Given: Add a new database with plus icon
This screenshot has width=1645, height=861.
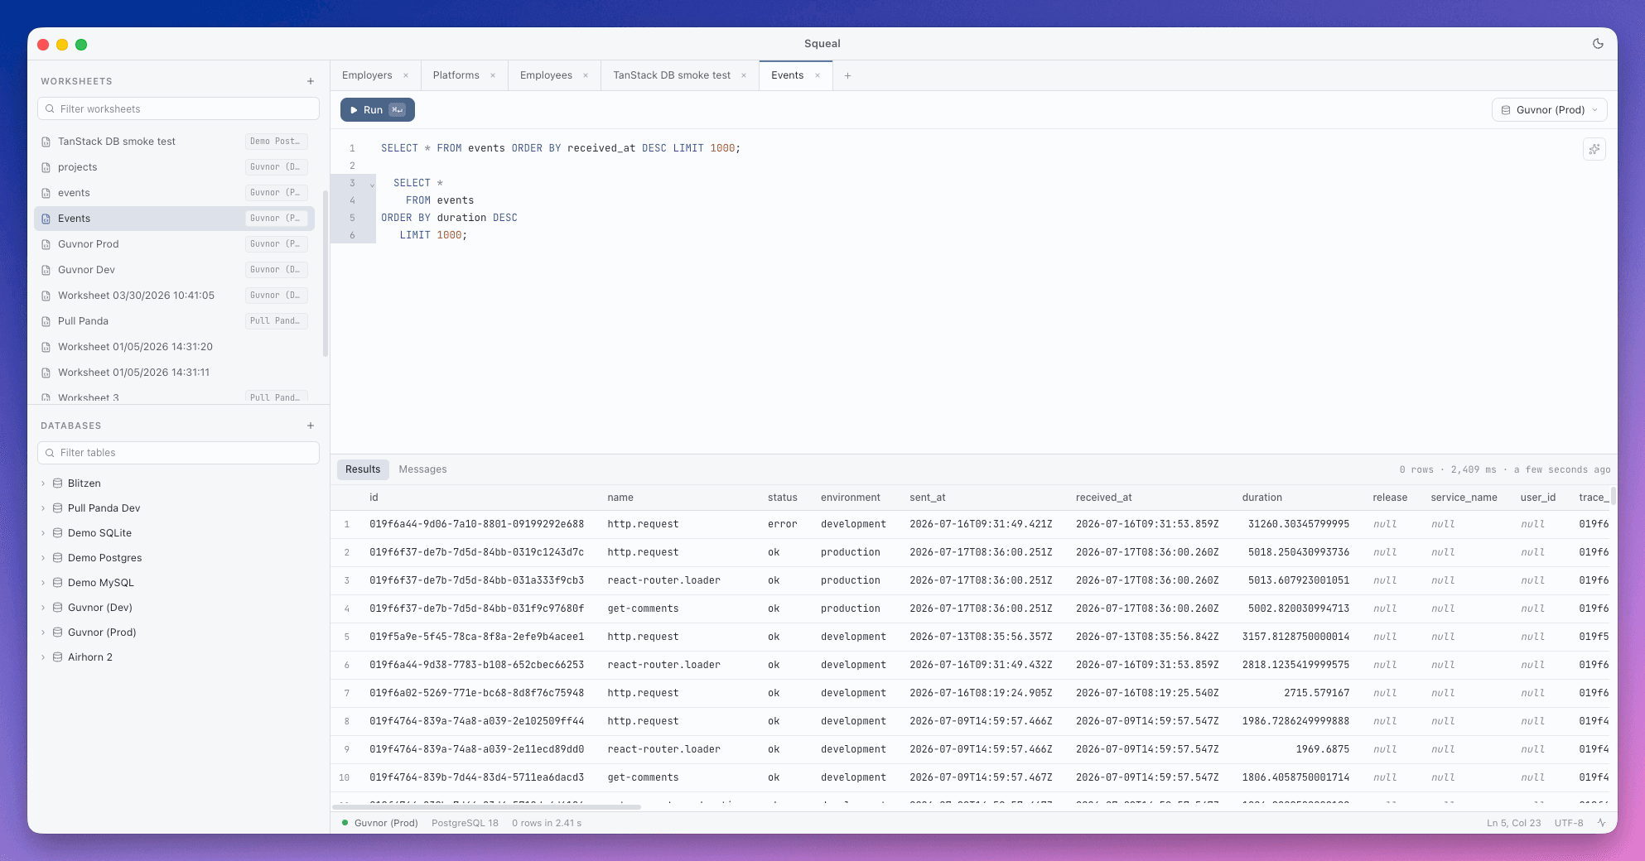Looking at the screenshot, I should pyautogui.click(x=311, y=426).
